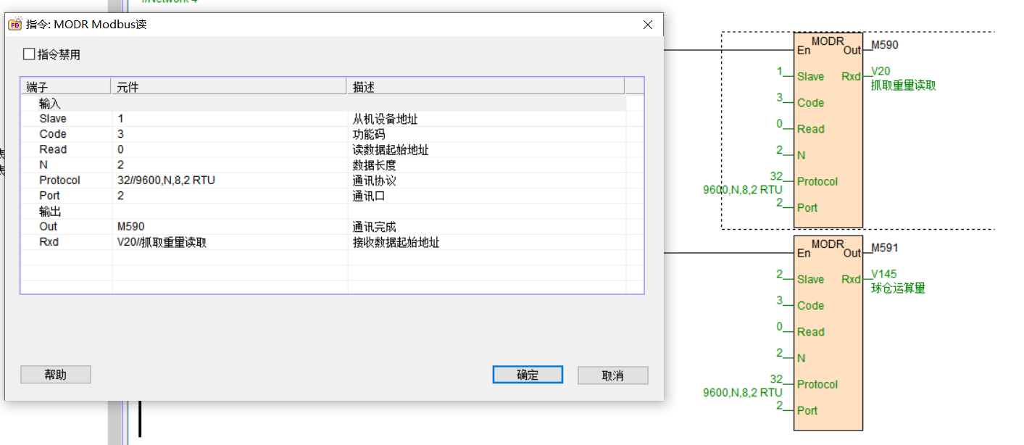
Task: Select the Code row value 3
Action: click(x=229, y=134)
